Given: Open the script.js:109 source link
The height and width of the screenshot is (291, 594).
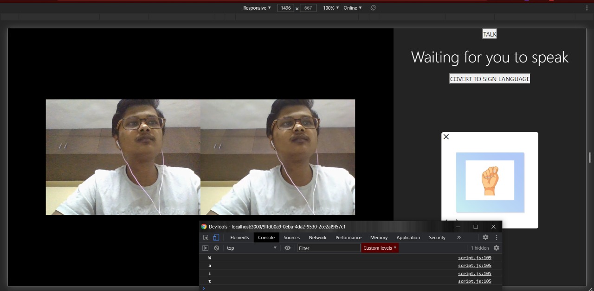Looking at the screenshot, I should [475, 258].
